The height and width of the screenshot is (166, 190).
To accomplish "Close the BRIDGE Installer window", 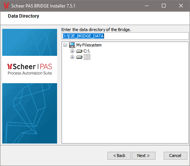I will [181, 6].
